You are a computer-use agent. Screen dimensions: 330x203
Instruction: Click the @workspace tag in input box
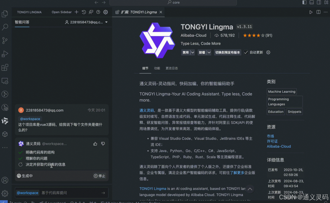coord(27,193)
